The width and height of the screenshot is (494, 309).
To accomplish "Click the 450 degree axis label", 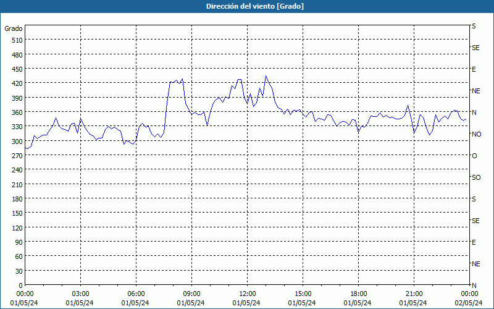I will (x=17, y=69).
